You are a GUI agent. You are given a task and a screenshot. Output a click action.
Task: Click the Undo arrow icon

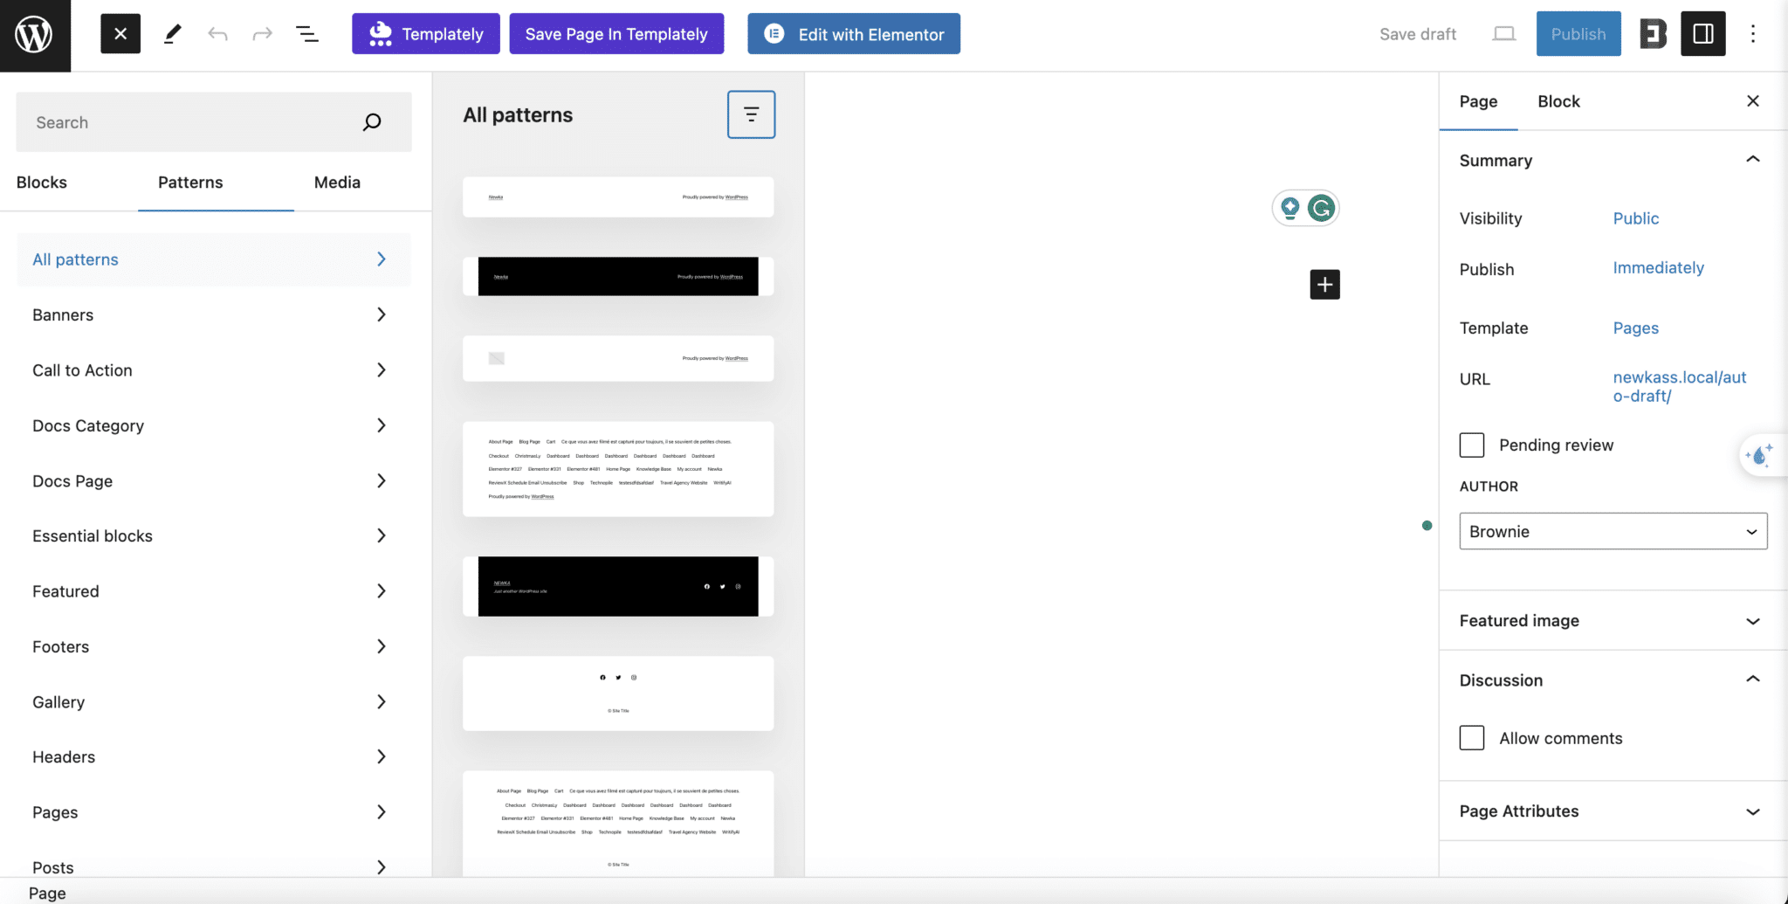(217, 33)
